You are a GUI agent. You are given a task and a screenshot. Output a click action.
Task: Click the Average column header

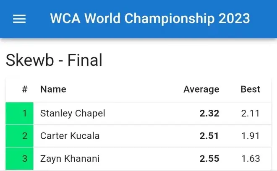201,89
